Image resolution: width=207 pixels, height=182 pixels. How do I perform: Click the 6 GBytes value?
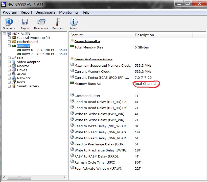142,47
